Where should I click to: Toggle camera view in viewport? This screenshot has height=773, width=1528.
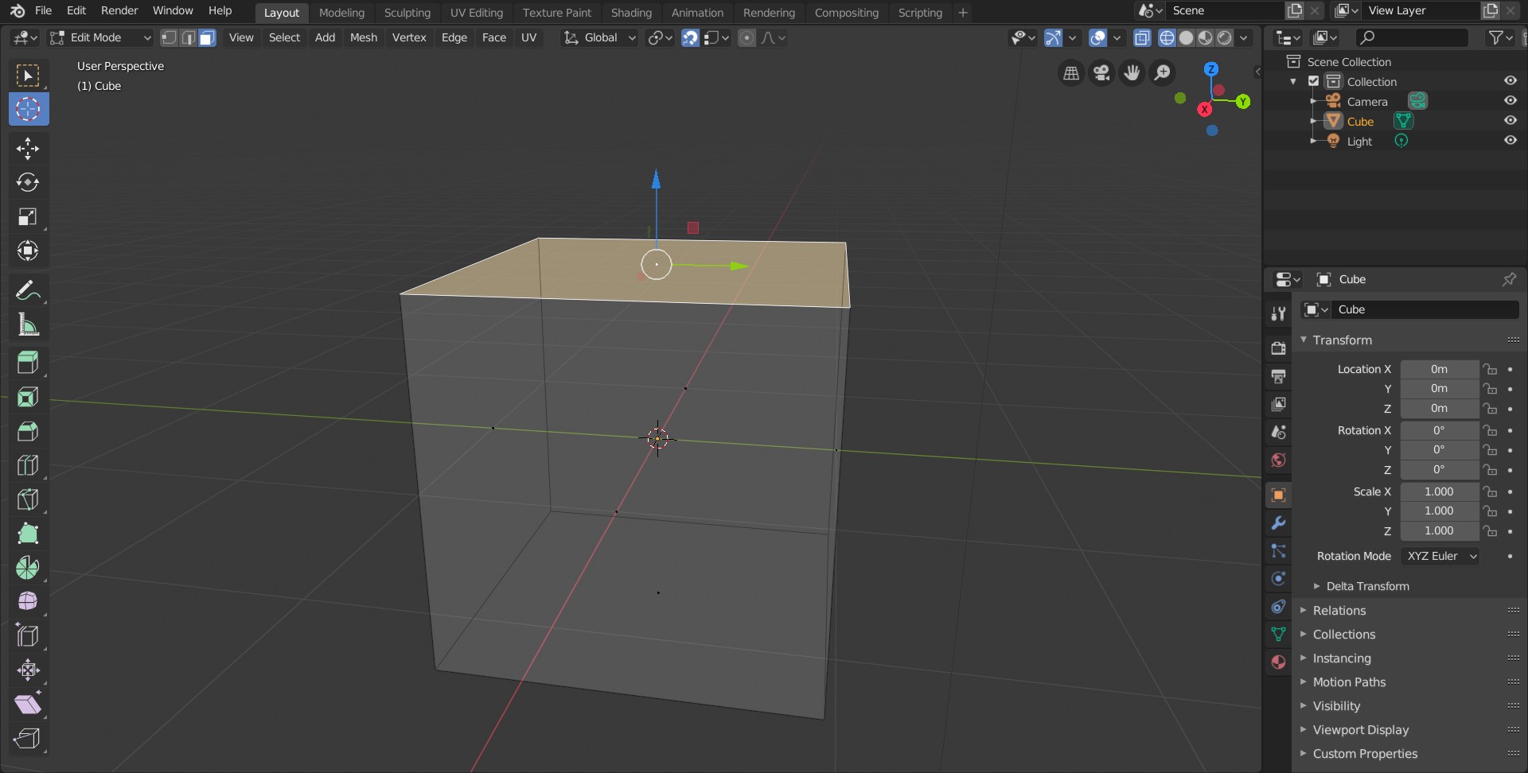[x=1101, y=73]
